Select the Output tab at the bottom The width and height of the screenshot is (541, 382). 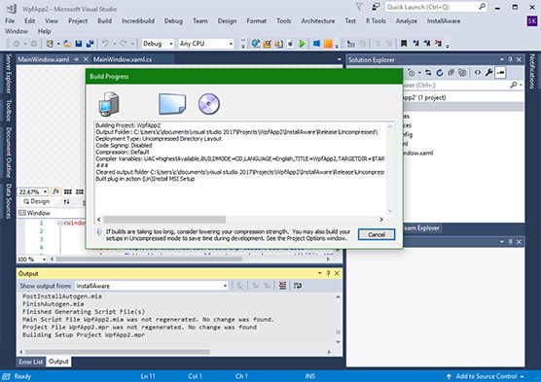[58, 362]
